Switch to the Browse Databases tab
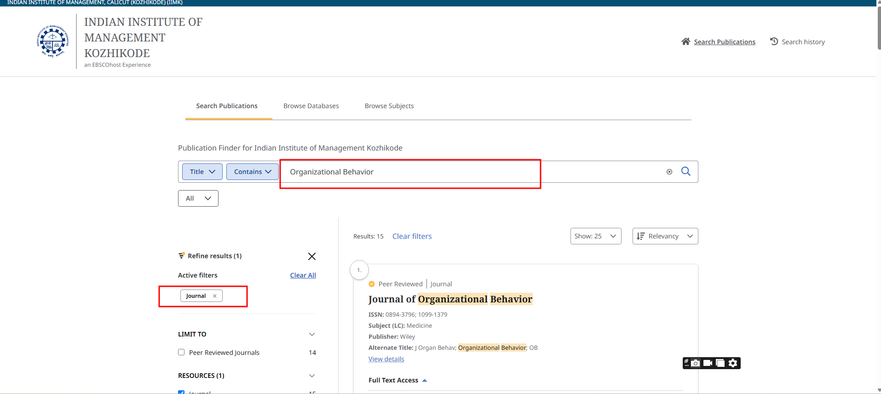This screenshot has width=881, height=394. tap(311, 106)
